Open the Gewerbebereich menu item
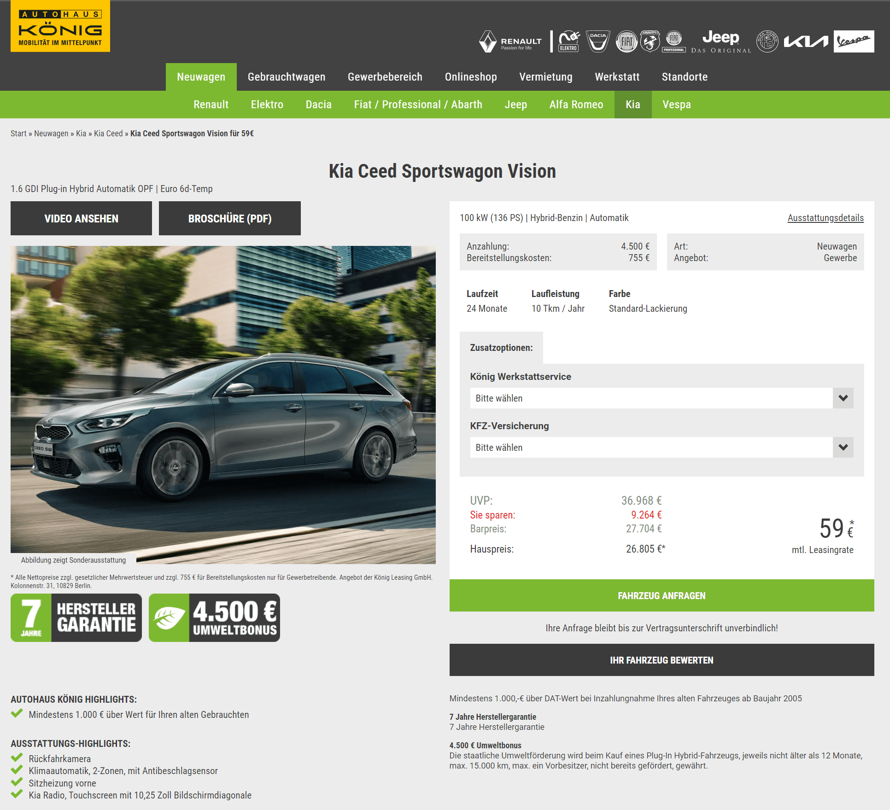Screen dimensions: 890x810 click(x=385, y=77)
